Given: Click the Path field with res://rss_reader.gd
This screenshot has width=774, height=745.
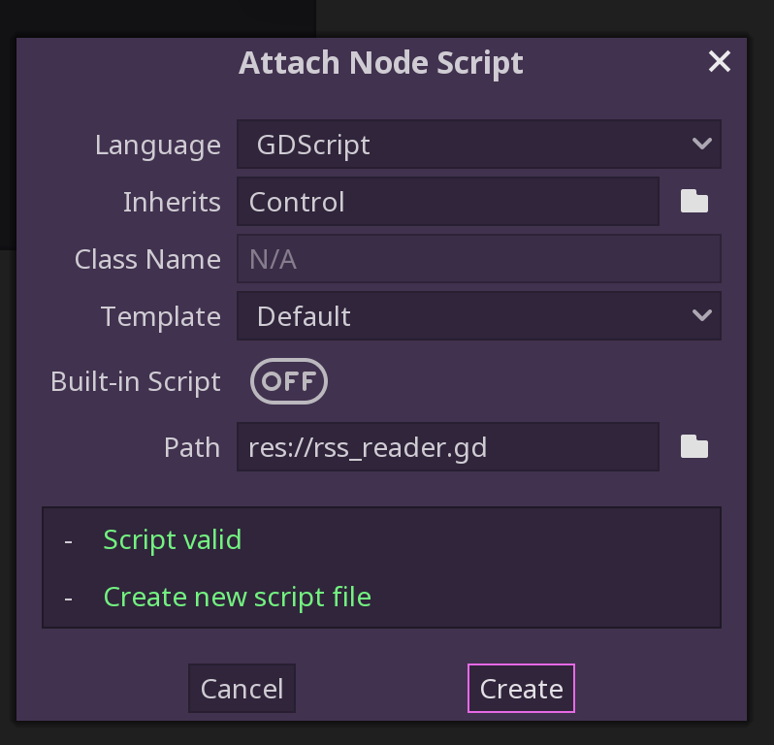Looking at the screenshot, I should [x=448, y=447].
